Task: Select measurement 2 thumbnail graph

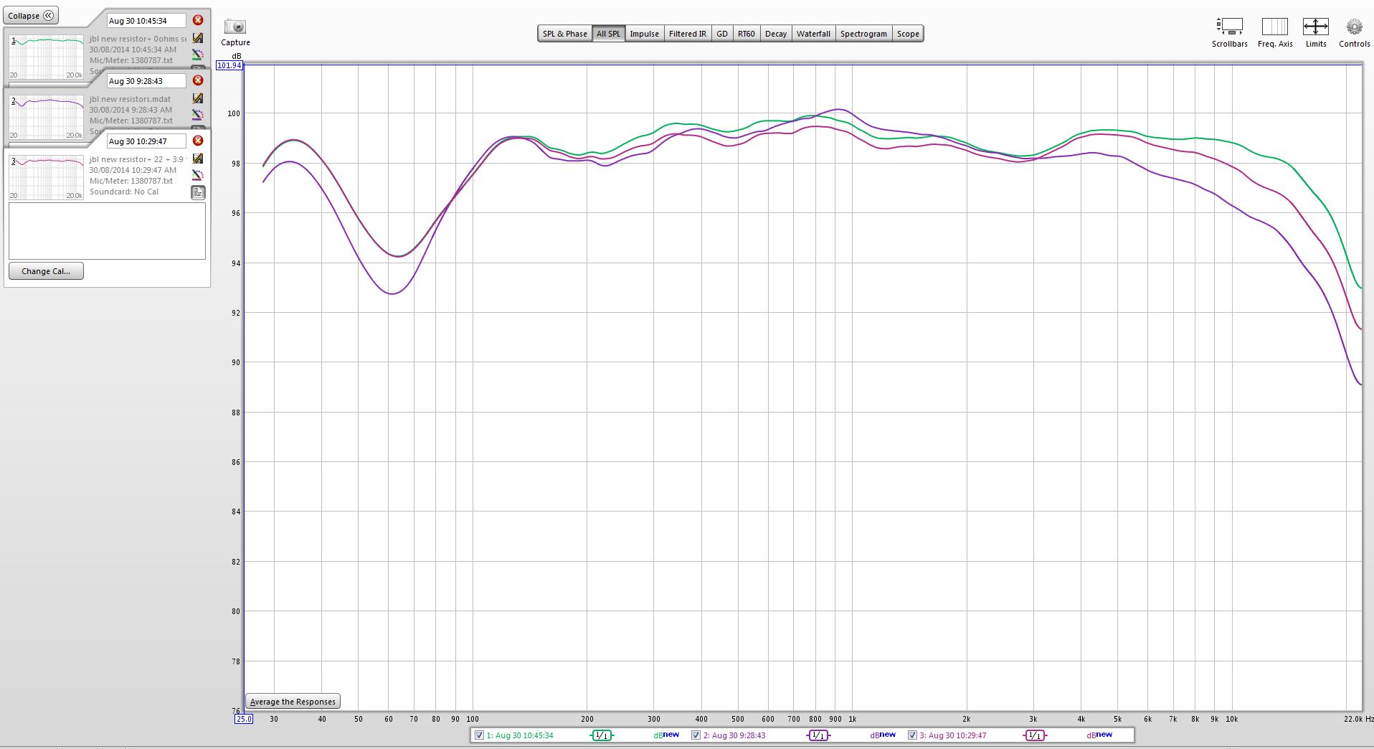Action: pos(46,117)
